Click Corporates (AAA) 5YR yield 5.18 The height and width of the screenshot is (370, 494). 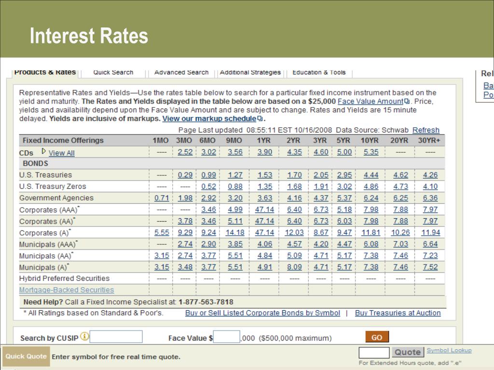point(344,210)
